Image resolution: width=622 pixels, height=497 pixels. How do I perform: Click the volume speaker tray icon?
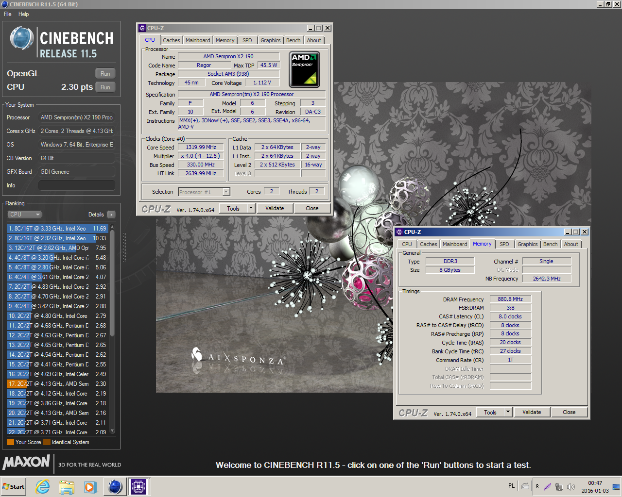pos(571,486)
